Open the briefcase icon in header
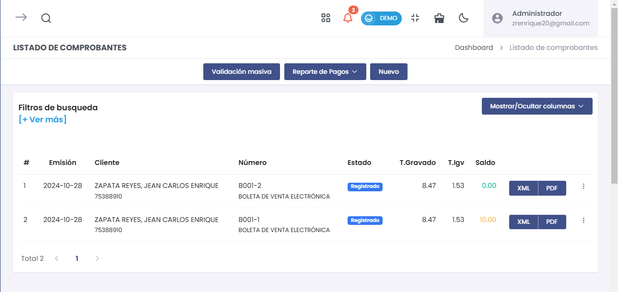The width and height of the screenshot is (618, 292). (x=439, y=18)
